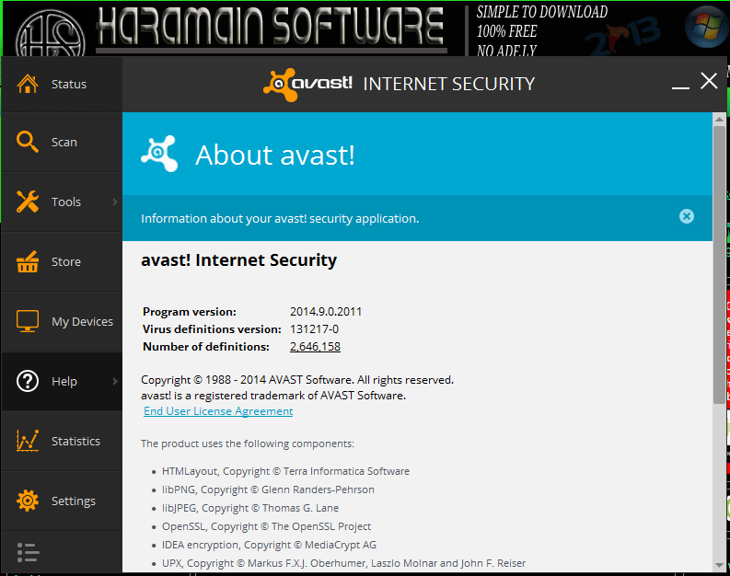Click the Statistics chart icon

tap(28, 441)
